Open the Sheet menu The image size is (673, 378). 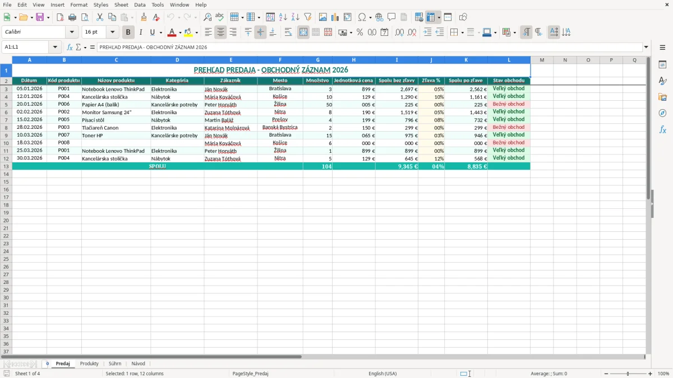tap(122, 4)
